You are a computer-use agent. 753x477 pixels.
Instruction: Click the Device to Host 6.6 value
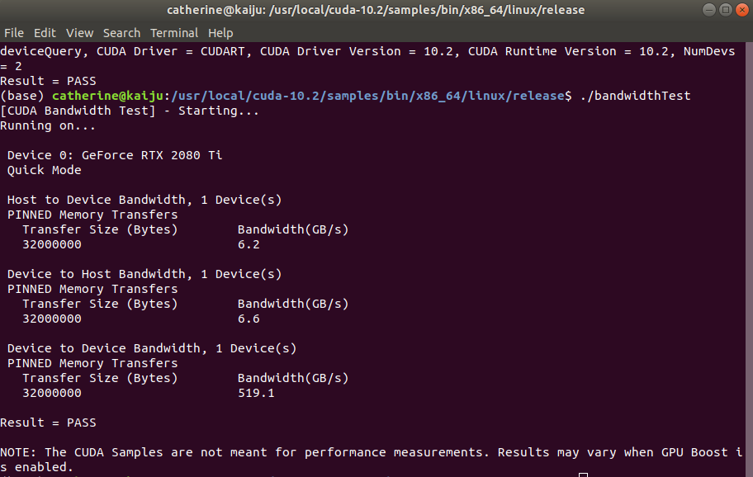[249, 319]
